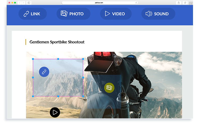Viewport: 197px width, 123px height.
Task: Click the Safari share icon
Action: 179,3
